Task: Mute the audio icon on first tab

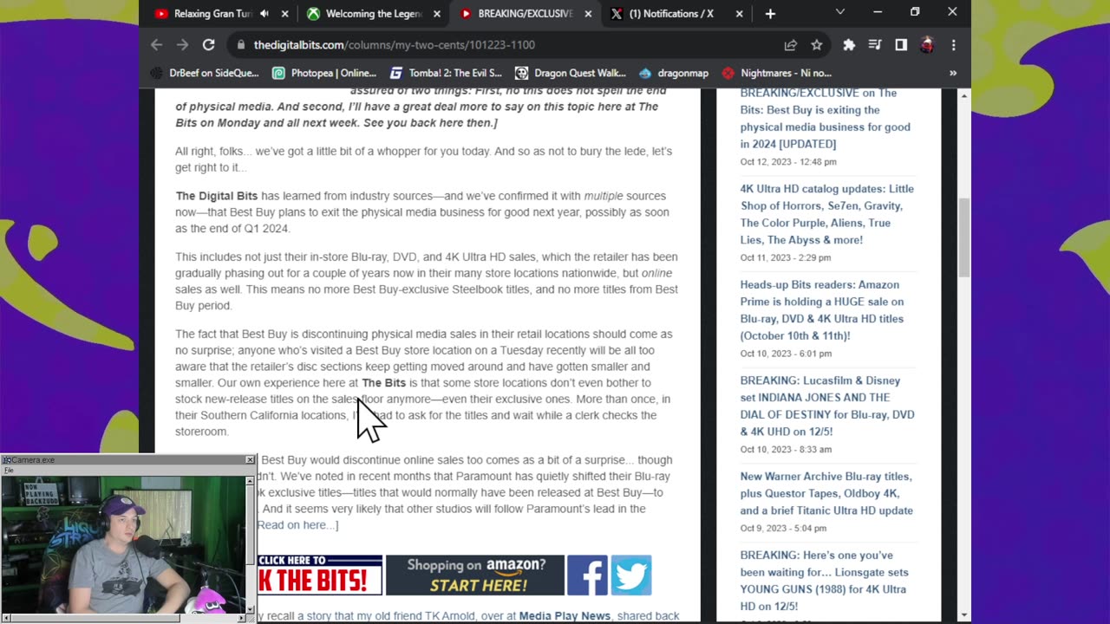Action: [x=264, y=14]
